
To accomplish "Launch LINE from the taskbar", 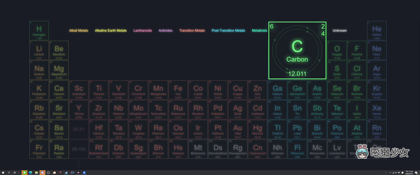I will click(24, 173).
